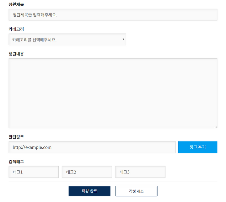This screenshot has height=202, width=226.
Task: Select the 태그2 tag input
Action: (x=87, y=172)
